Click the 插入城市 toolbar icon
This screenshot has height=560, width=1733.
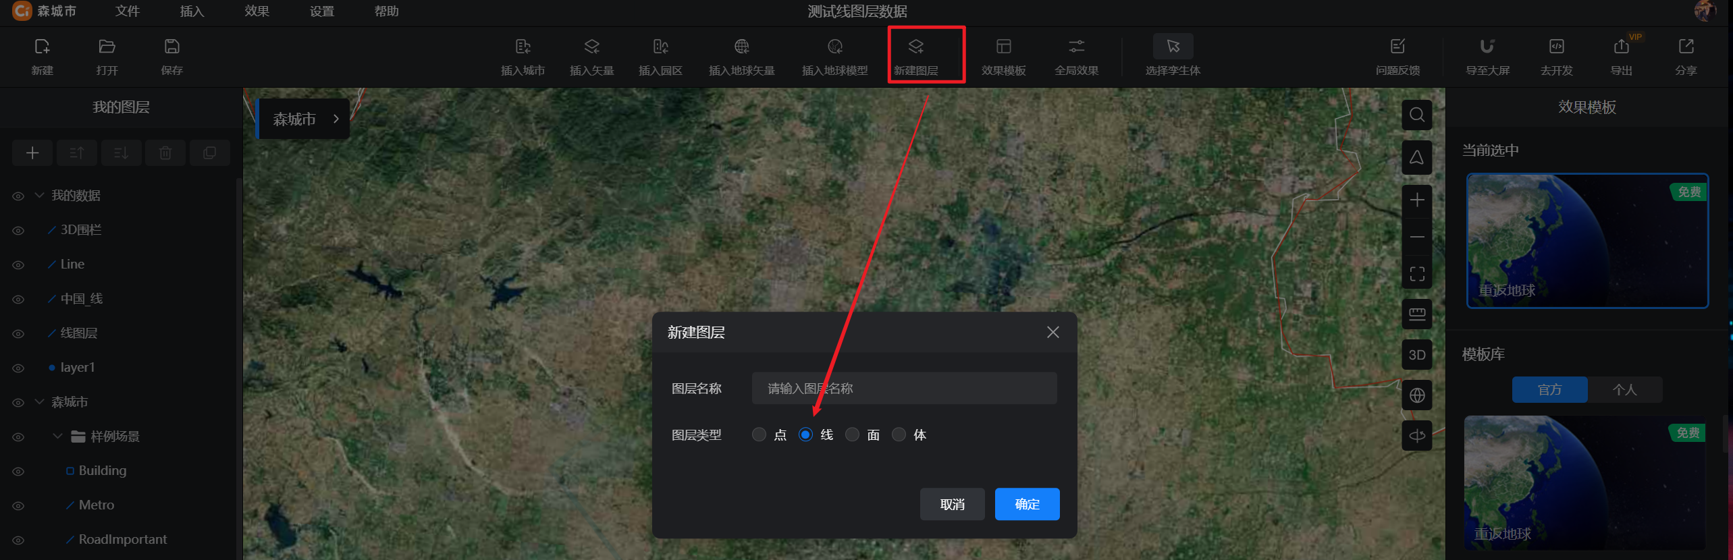tap(523, 47)
